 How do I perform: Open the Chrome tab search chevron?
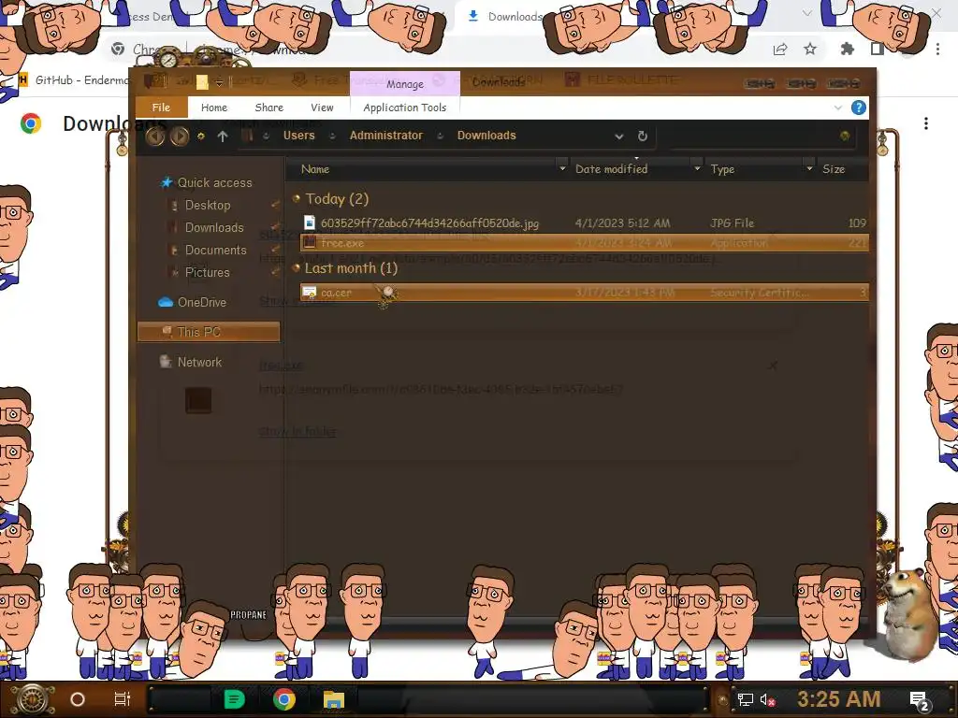[807, 13]
